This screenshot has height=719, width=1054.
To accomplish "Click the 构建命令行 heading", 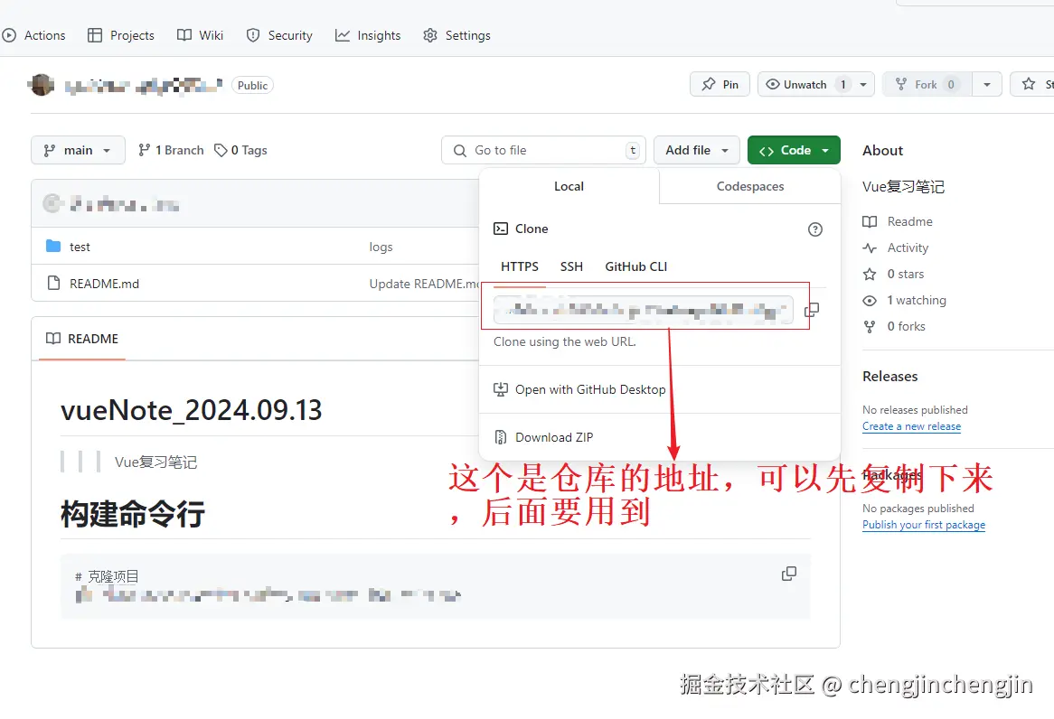I will (x=132, y=514).
